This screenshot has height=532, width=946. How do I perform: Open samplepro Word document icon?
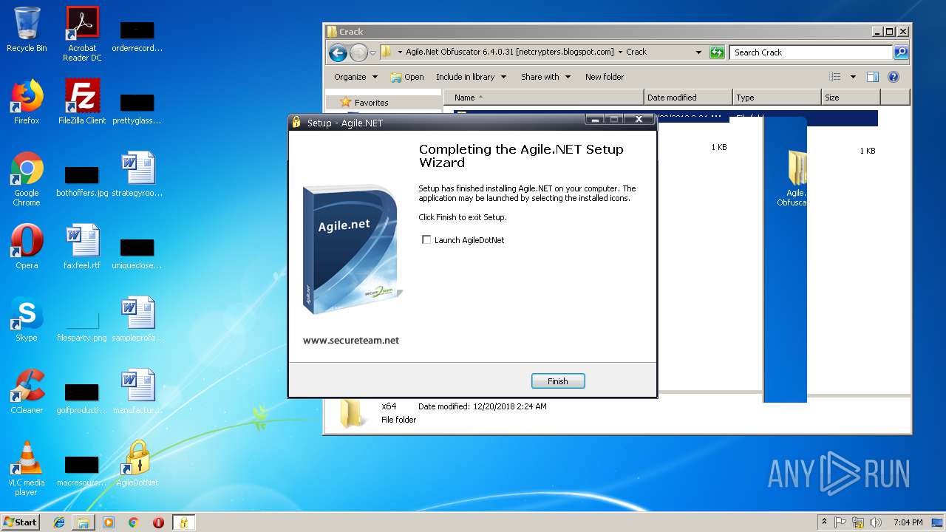pyautogui.click(x=137, y=320)
